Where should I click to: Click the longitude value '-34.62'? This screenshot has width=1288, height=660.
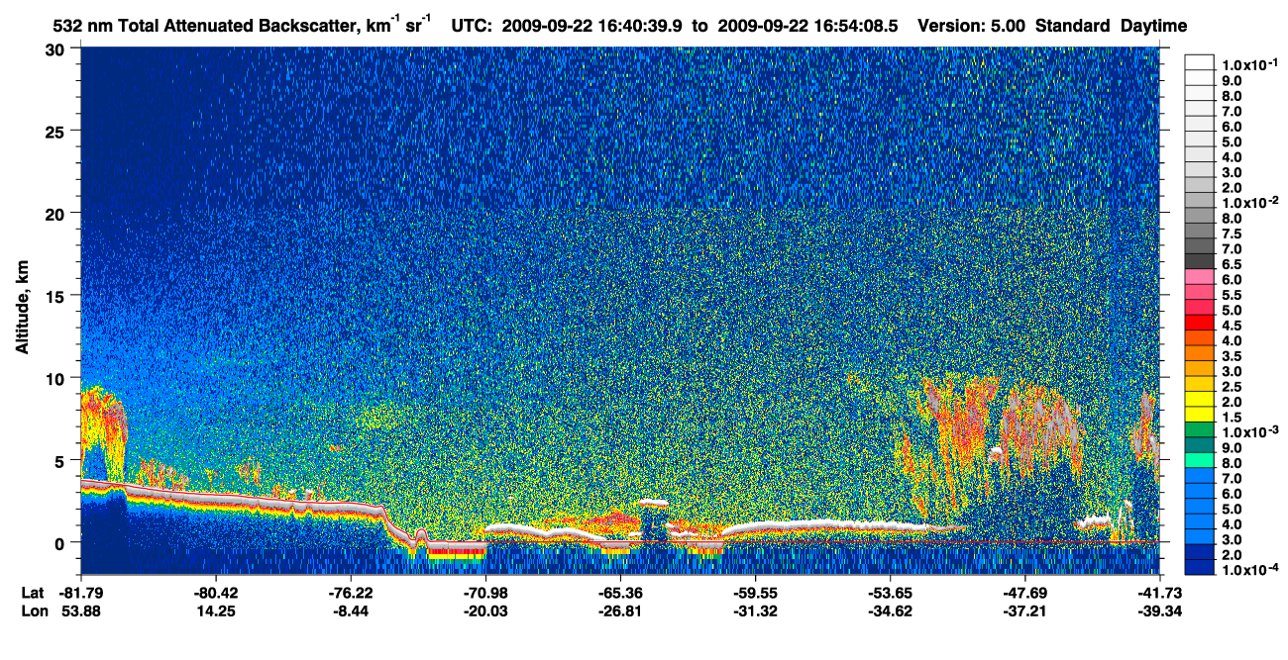(890, 612)
